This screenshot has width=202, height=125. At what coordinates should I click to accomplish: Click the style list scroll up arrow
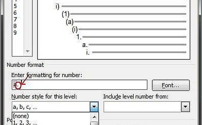click(x=95, y=117)
